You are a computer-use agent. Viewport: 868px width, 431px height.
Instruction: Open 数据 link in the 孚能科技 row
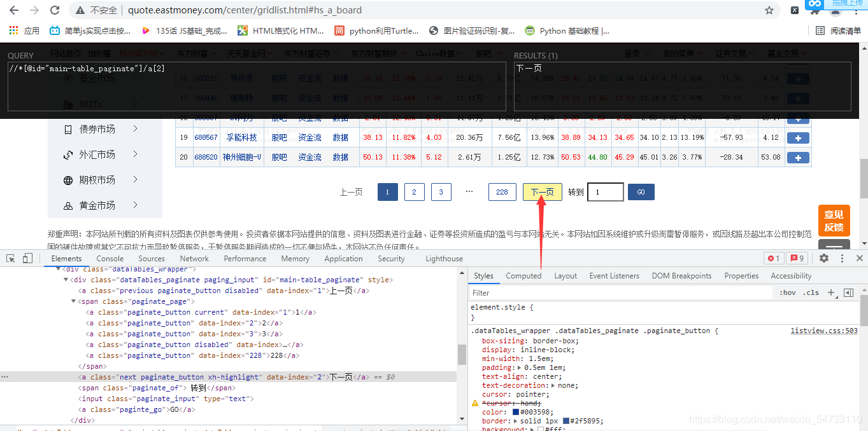pyautogui.click(x=340, y=137)
